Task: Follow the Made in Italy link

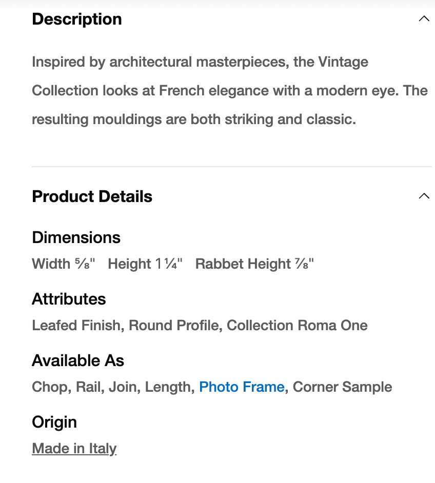Action: tap(74, 448)
